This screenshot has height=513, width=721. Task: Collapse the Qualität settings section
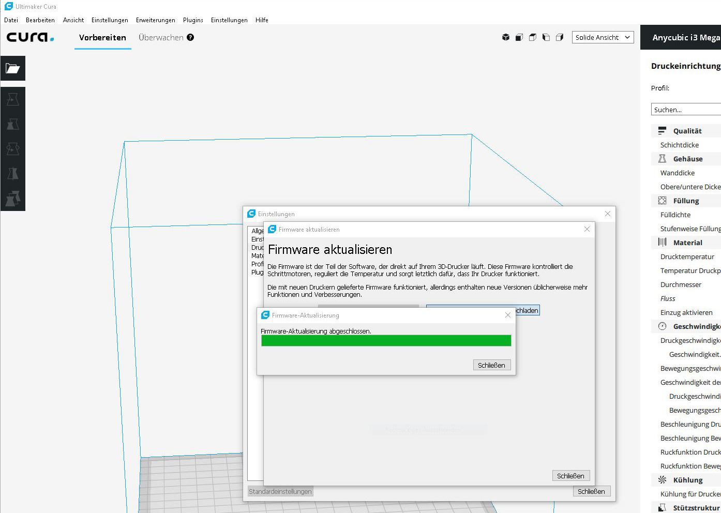(x=686, y=131)
